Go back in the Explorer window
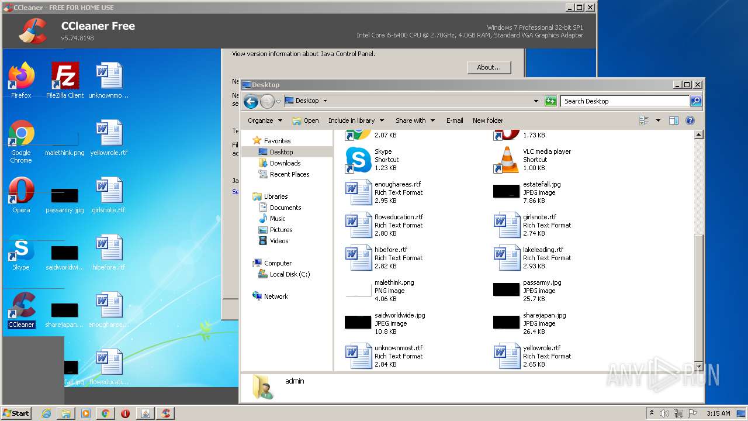The height and width of the screenshot is (421, 748). click(x=251, y=101)
